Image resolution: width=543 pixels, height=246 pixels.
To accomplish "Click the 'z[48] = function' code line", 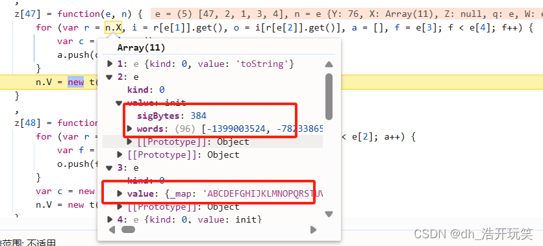I will click(57, 123).
